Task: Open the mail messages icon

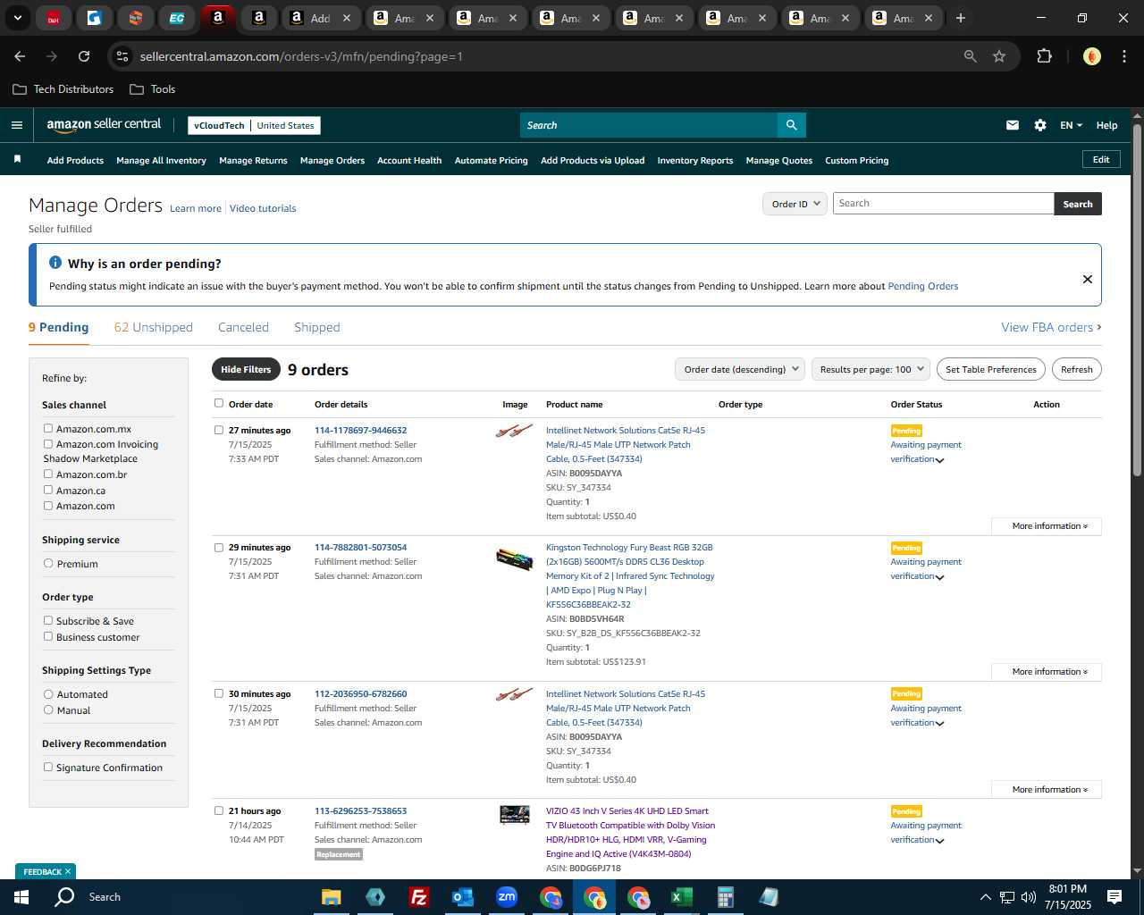Action: 1012,125
